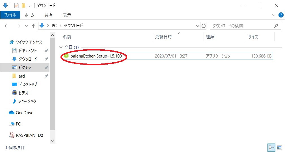Open the Help question mark icon
Viewport: 285px width, 152px height.
(280, 15)
